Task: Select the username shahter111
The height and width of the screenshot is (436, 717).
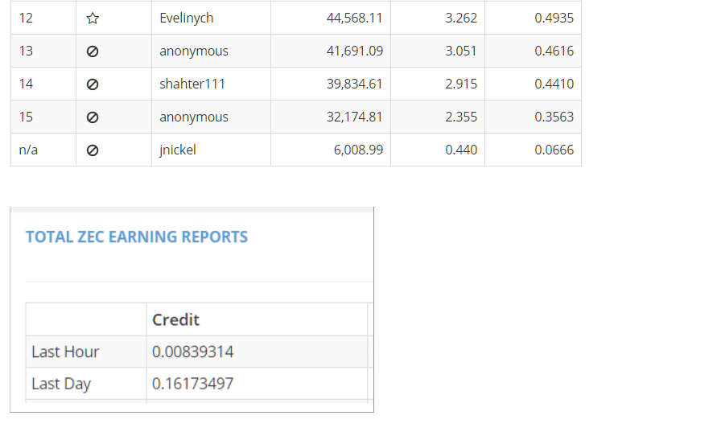Action: click(x=192, y=84)
